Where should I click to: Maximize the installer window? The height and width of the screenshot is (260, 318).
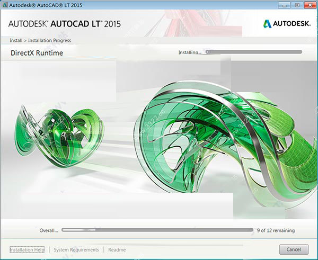[x=297, y=5]
